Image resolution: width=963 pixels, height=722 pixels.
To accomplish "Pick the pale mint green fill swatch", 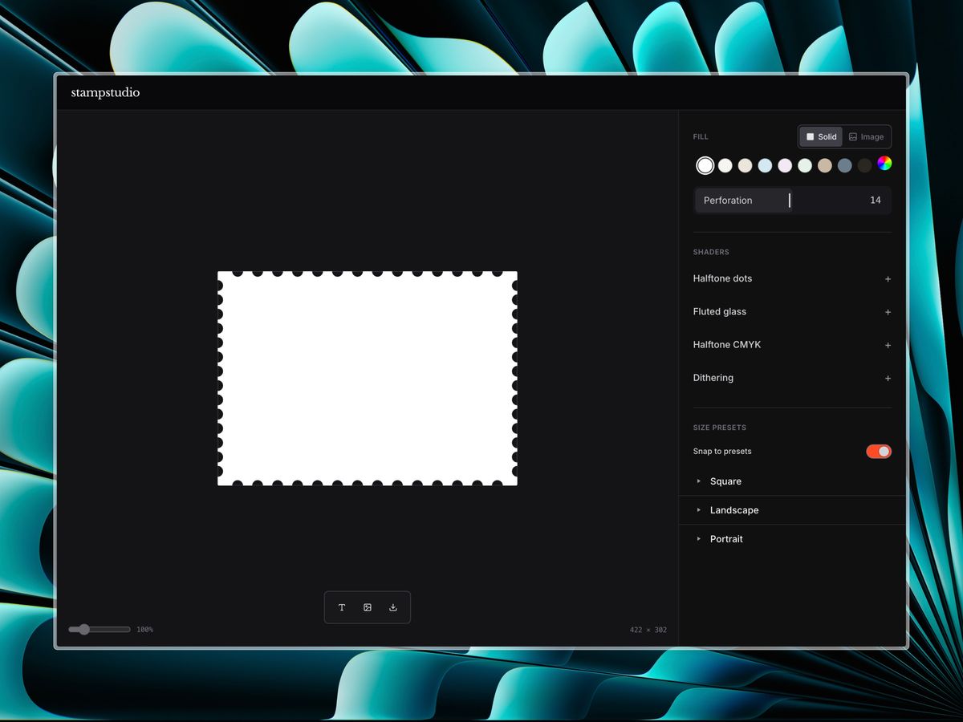I will coord(805,165).
